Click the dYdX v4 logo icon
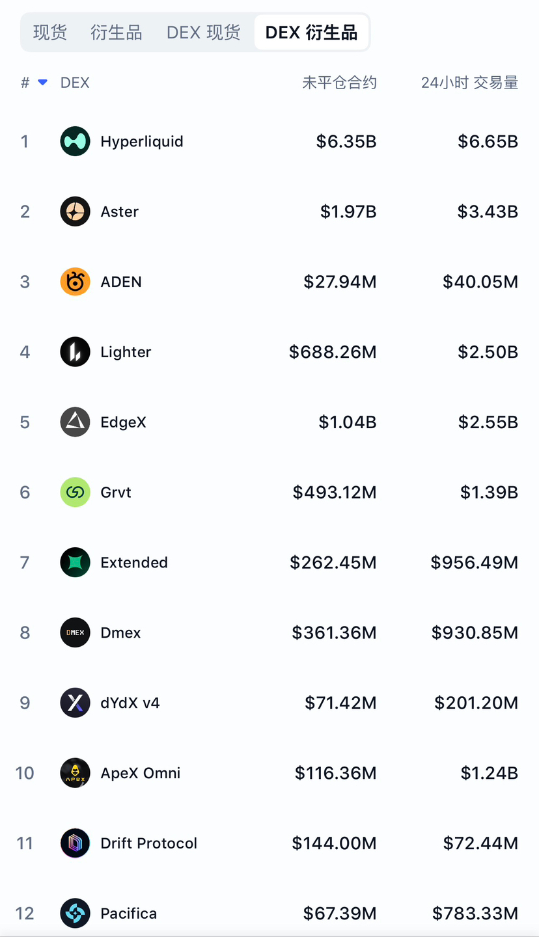Screen dimensions: 539x937 75,703
